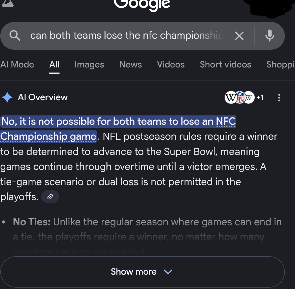The image size is (295, 289).
Task: Open the Short videos tab
Action: point(225,64)
